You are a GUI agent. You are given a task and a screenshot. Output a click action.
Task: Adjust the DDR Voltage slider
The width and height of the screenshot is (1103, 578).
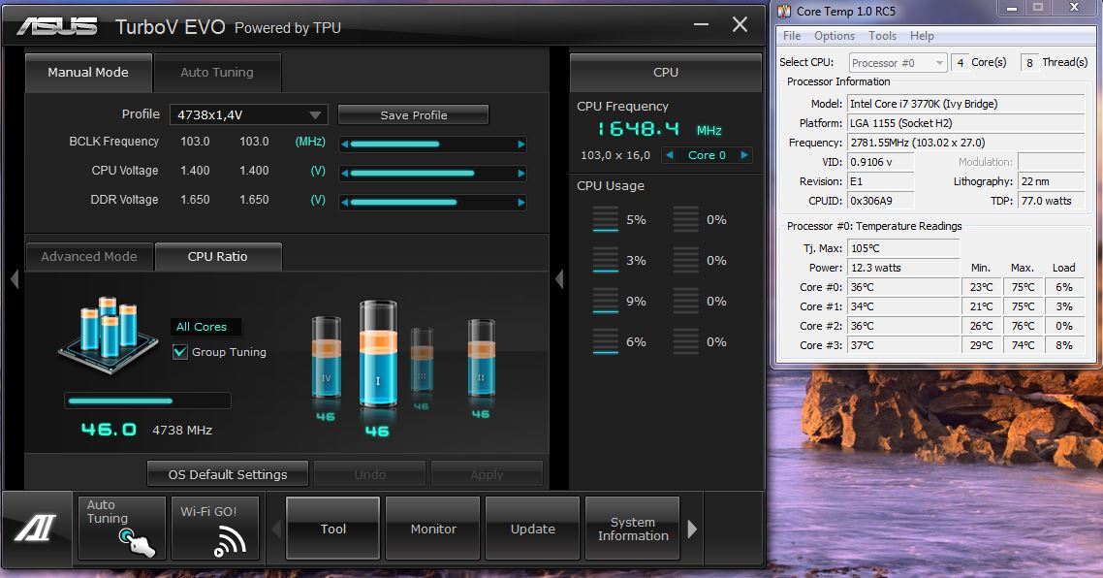point(432,203)
